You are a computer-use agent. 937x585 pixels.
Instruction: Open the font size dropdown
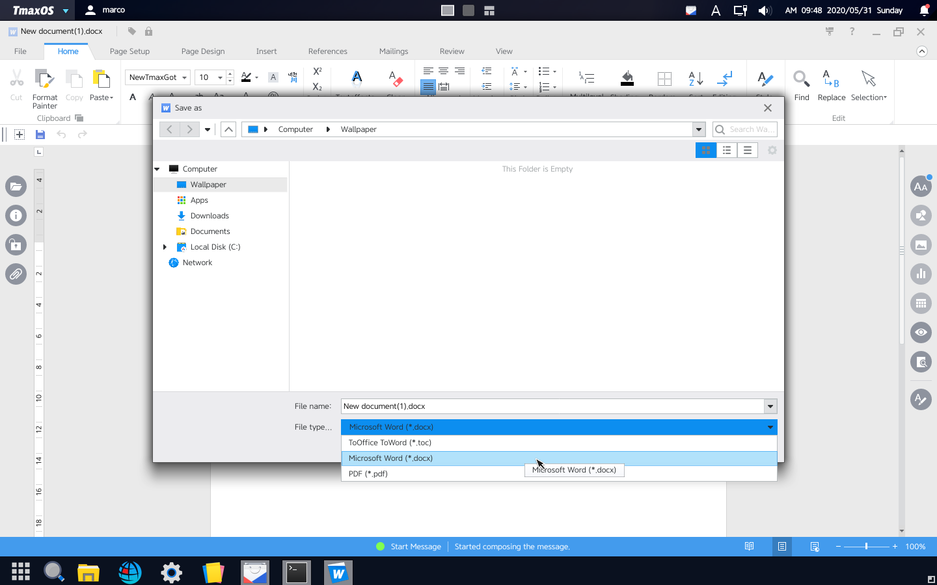coord(221,77)
